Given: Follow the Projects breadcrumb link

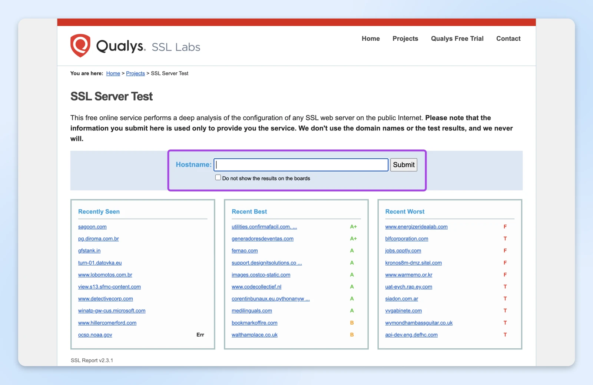Looking at the screenshot, I should 135,73.
